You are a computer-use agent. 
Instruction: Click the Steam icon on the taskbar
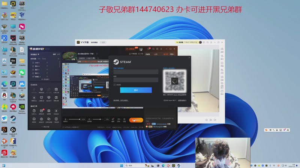pos(178,165)
